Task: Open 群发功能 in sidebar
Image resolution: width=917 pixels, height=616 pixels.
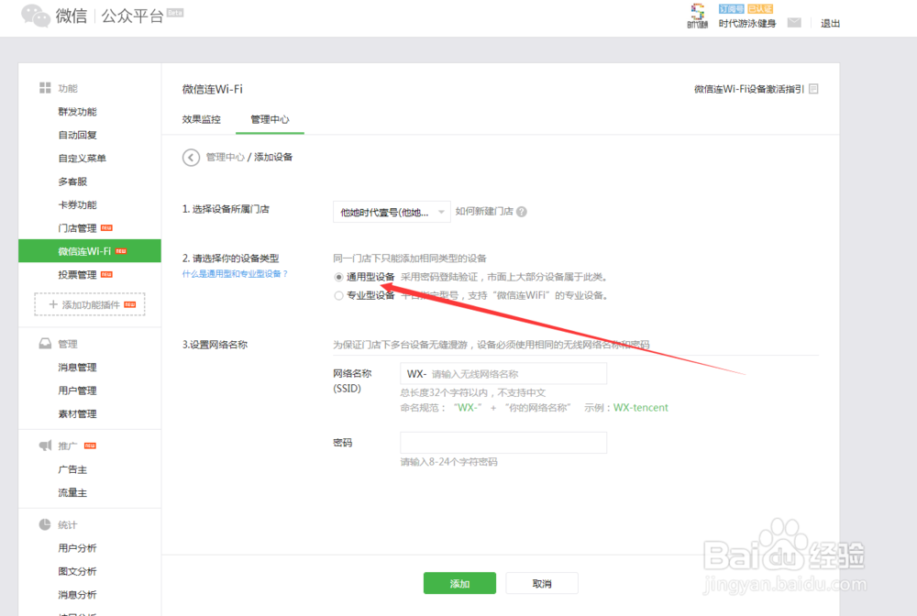Action: [77, 112]
